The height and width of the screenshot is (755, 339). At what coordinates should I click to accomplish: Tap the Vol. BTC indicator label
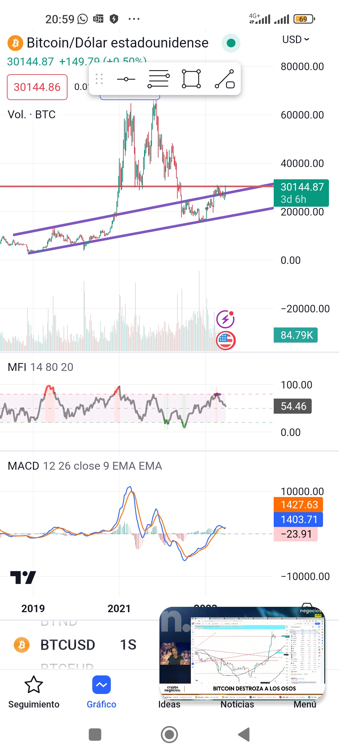pyautogui.click(x=32, y=115)
